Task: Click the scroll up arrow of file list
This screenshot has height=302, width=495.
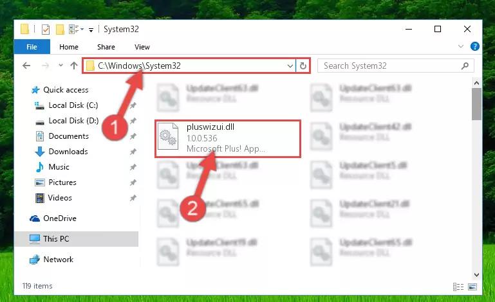Action: coord(477,83)
